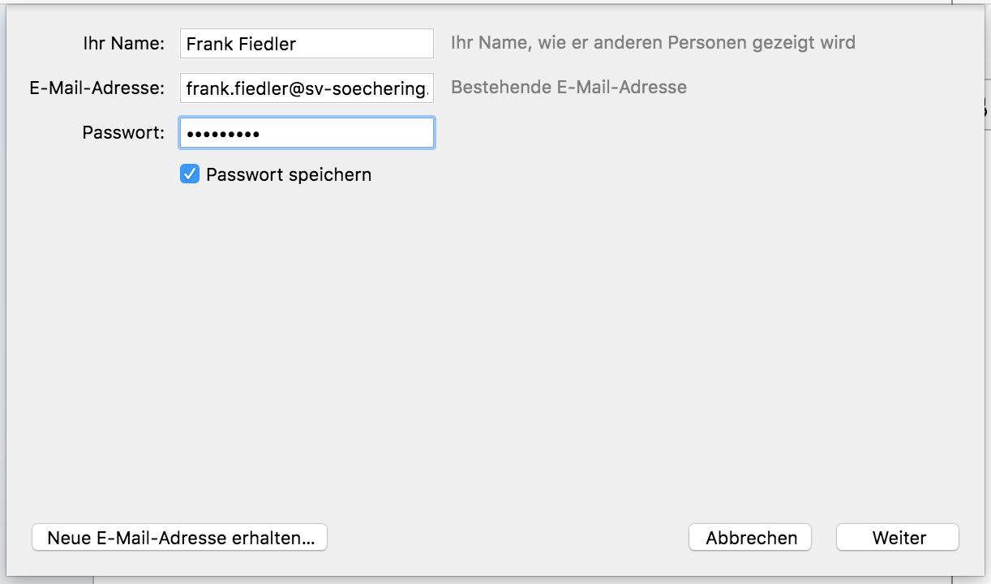Click "frank.fiedler" at start of email field
The image size is (991, 584).
point(232,88)
